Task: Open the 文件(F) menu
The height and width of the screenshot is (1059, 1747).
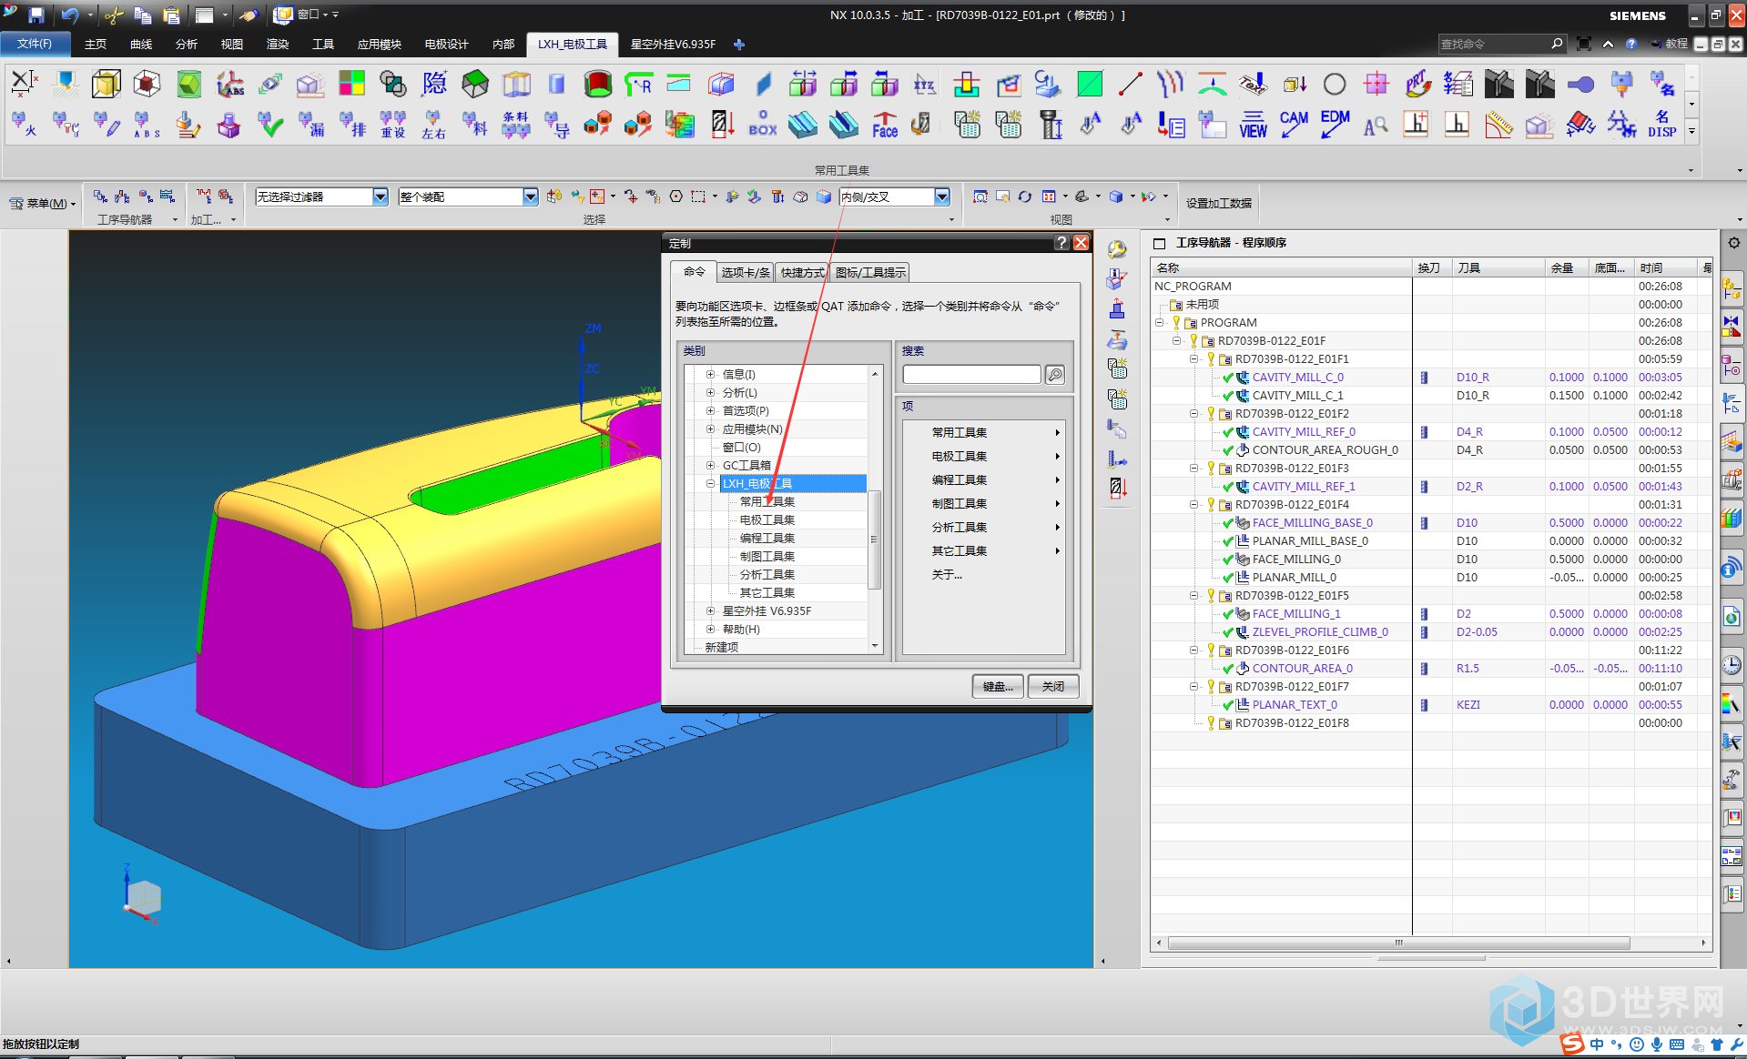Action: coord(35,44)
